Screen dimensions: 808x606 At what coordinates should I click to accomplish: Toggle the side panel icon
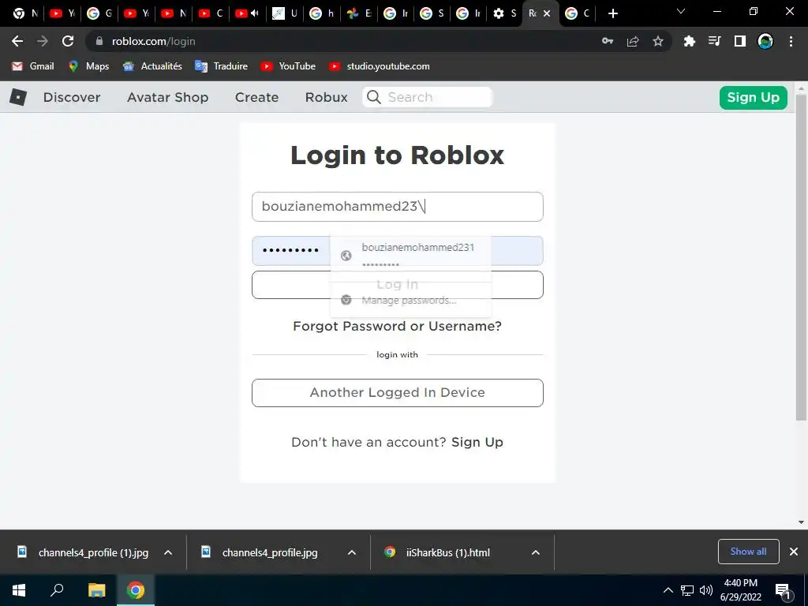[740, 41]
